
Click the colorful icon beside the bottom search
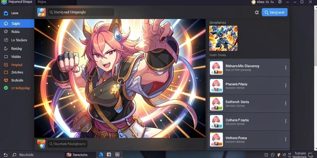41,144
